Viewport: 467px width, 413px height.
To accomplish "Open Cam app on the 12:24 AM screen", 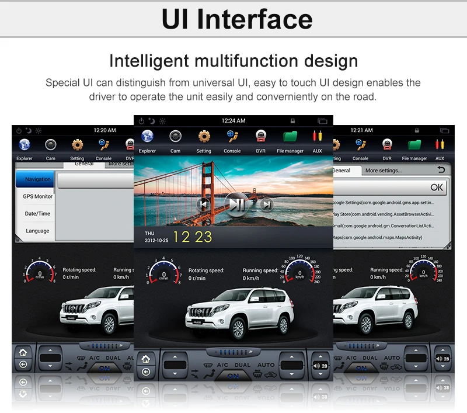I will point(175,141).
